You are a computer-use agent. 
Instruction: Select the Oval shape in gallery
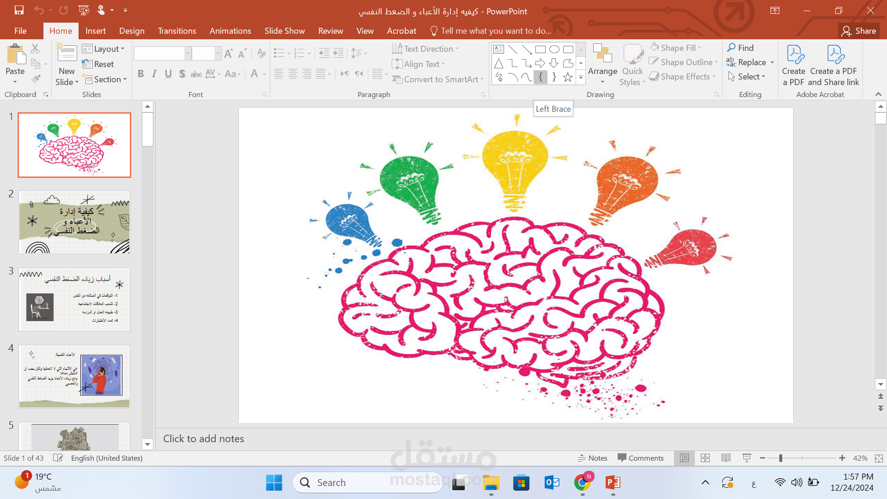click(x=554, y=49)
